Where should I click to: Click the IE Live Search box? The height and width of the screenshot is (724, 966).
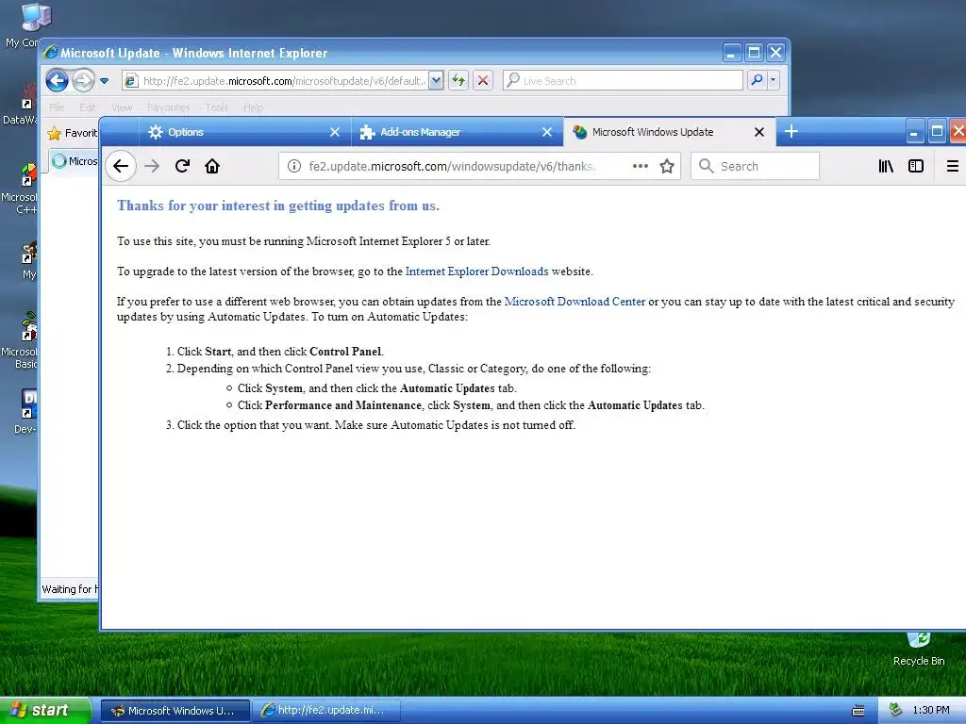click(x=623, y=81)
